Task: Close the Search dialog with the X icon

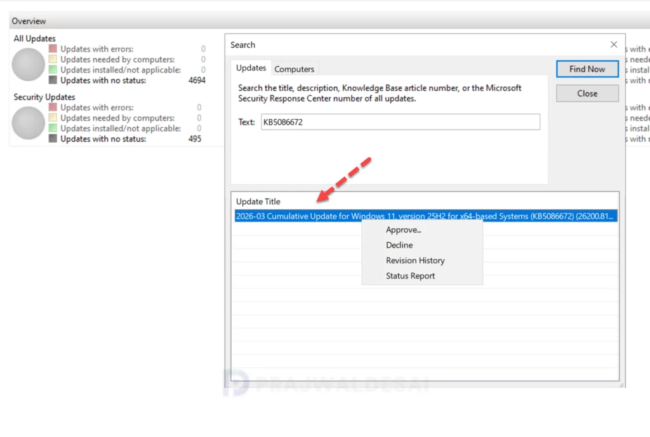Action: click(x=614, y=44)
